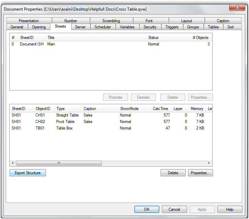Select the Main sheet row
Viewport: 249px width, 219px height.
coord(111,44)
